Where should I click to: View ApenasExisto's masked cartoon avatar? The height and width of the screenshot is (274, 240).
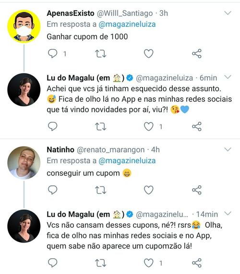pyautogui.click(x=24, y=26)
